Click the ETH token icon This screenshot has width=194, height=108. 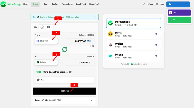click(x=42, y=27)
